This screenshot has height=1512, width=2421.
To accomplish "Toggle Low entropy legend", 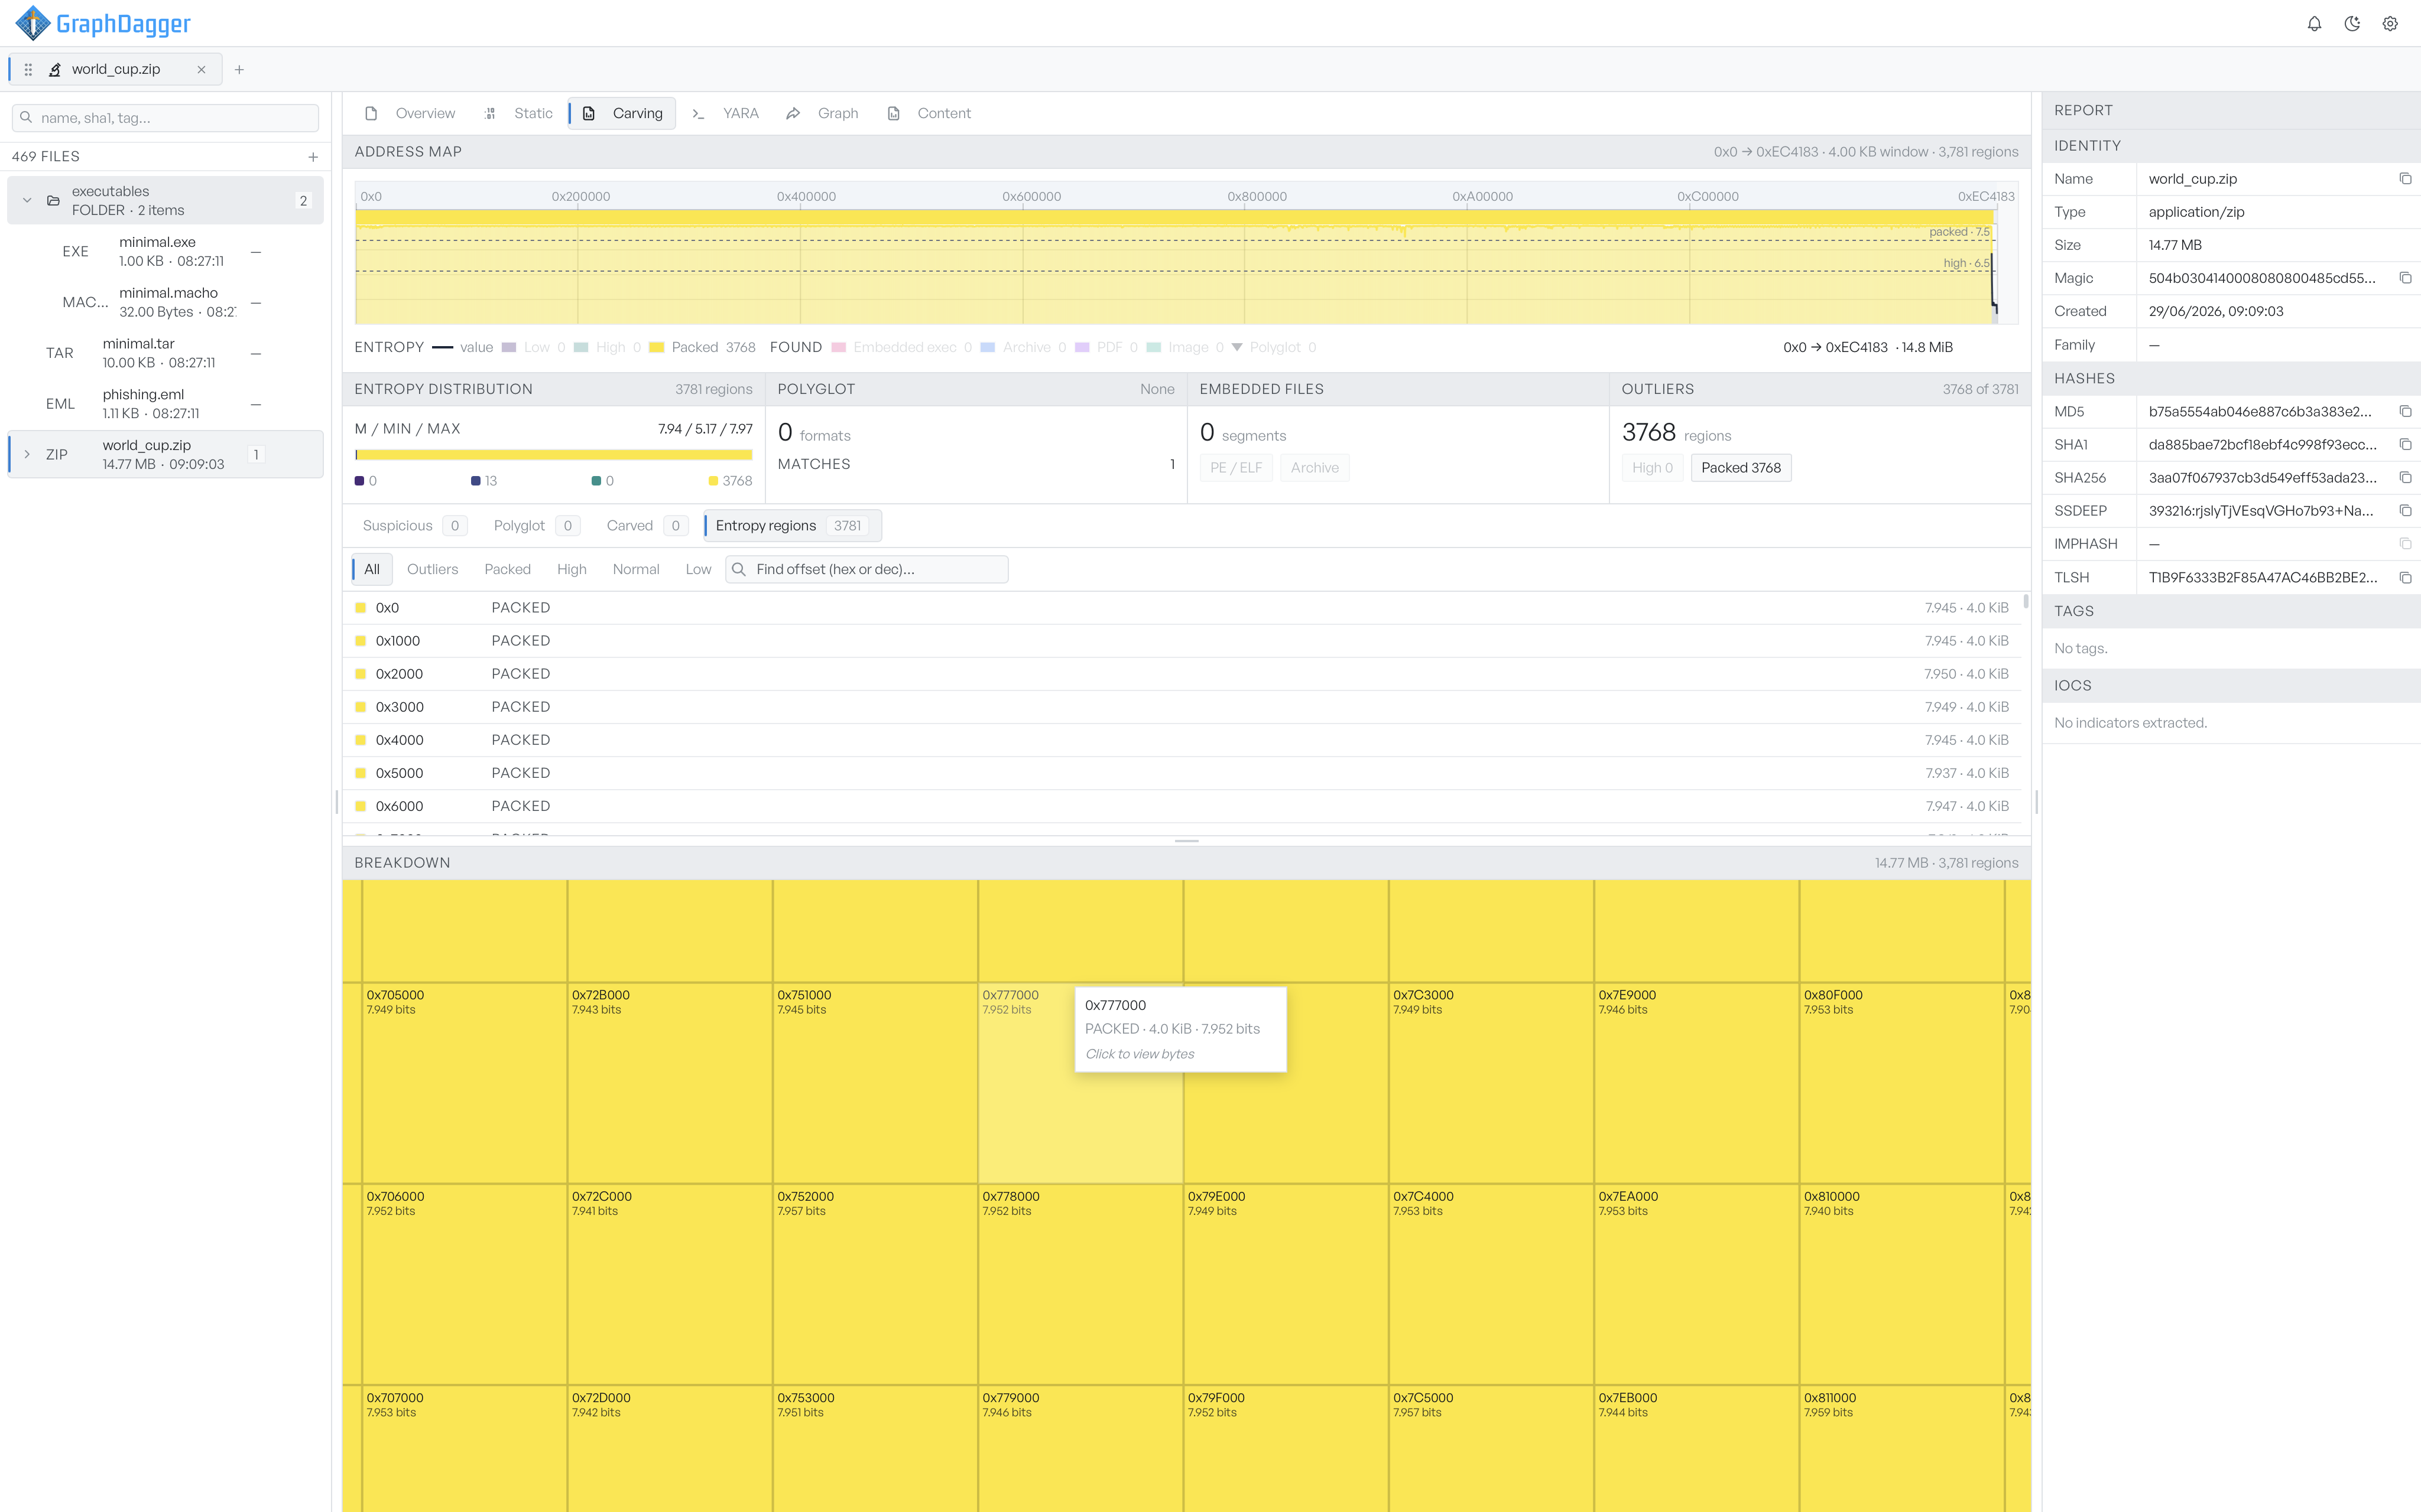I will (x=533, y=348).
